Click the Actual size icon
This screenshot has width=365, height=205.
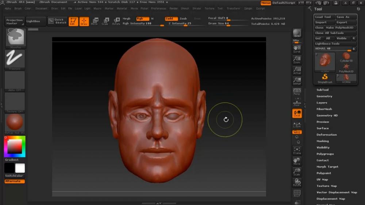click(x=297, y=71)
